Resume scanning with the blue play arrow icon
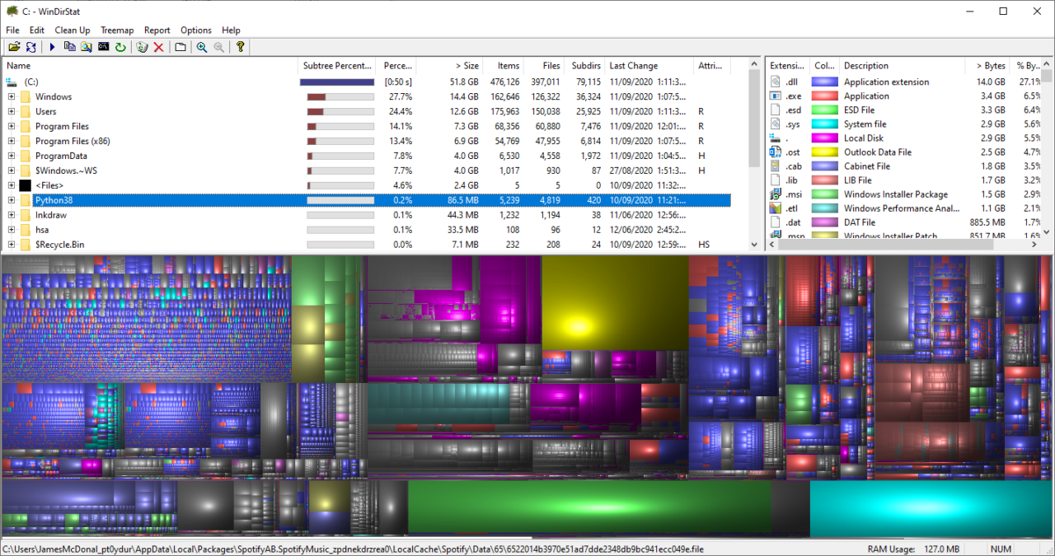1055x556 pixels. click(52, 47)
